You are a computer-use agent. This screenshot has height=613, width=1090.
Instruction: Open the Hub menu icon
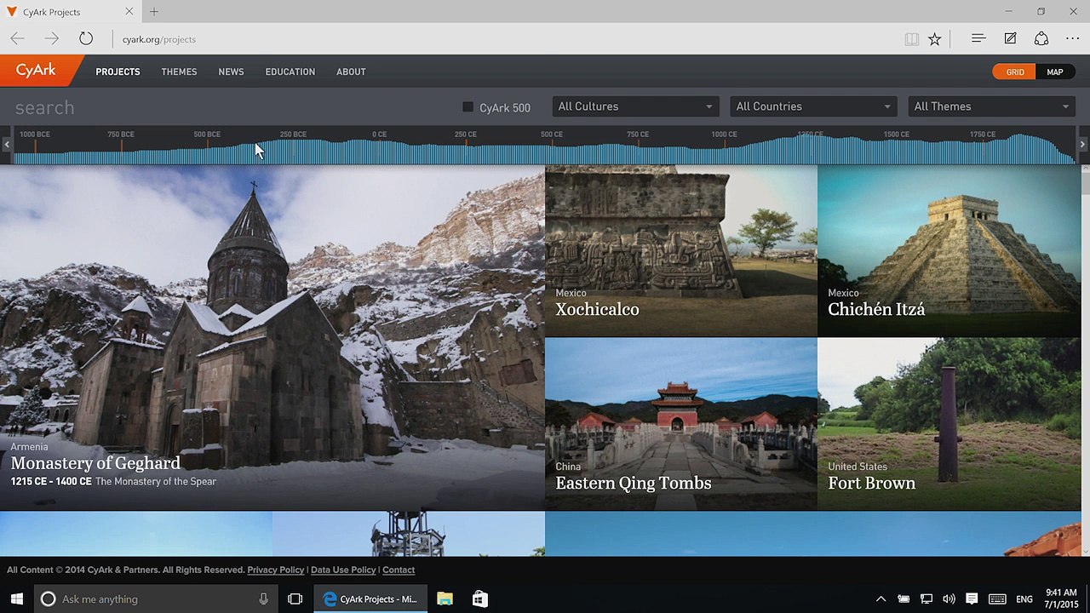tap(978, 38)
